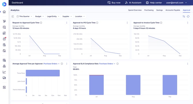193x104 pixels.
Task: Open the AI Assistant
Action: tap(133, 3)
